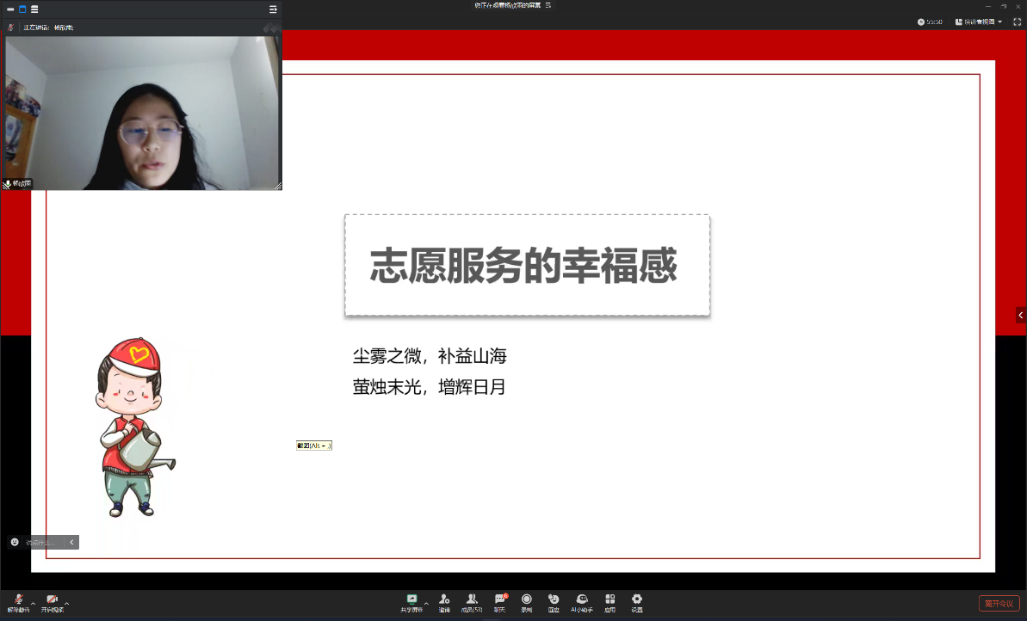Expand the microphone options arrow

(x=33, y=603)
